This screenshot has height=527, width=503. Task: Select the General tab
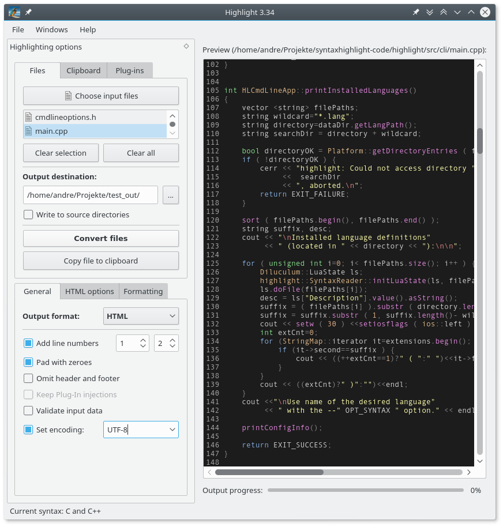(37, 291)
